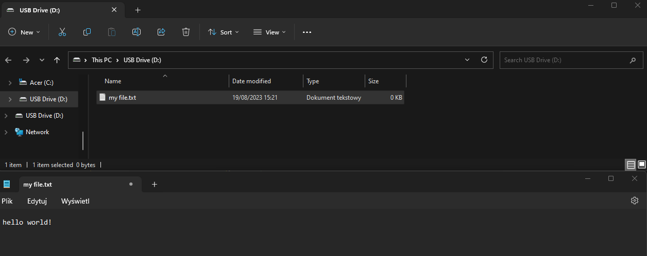Click the Copy icon in toolbar

pyautogui.click(x=87, y=32)
